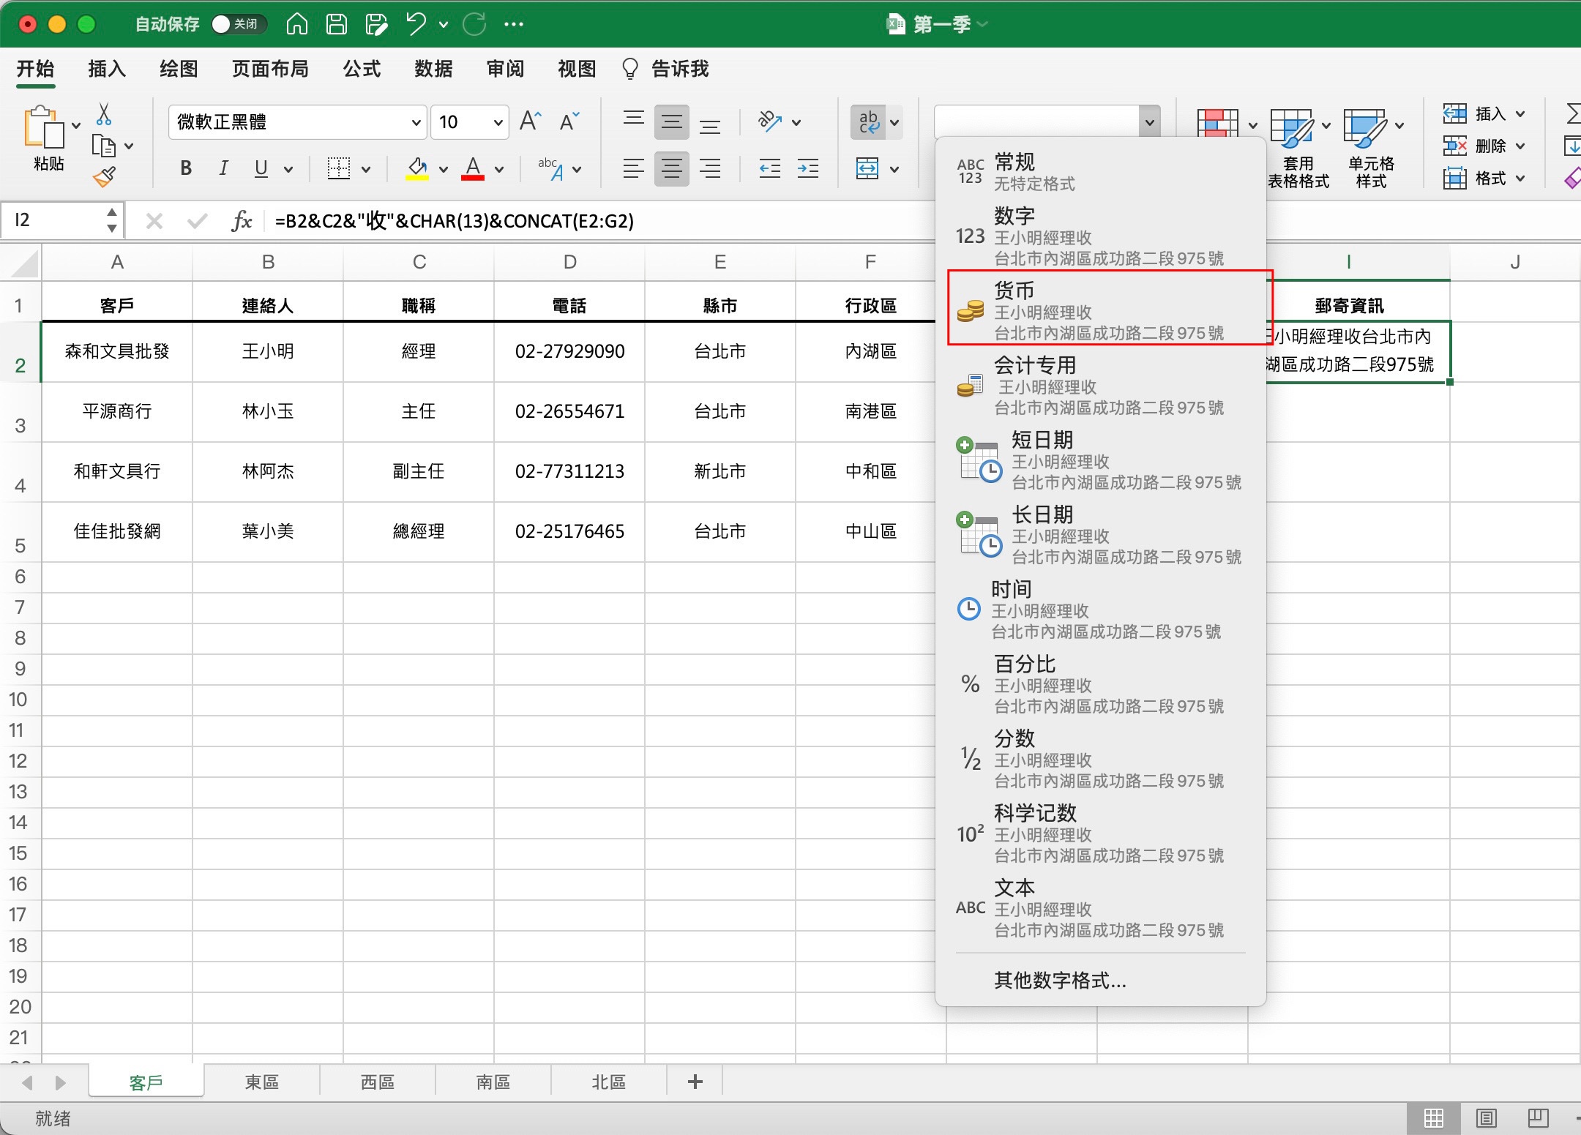Image resolution: width=1581 pixels, height=1135 pixels.
Task: Click the Cut scissors icon
Action: point(104,113)
